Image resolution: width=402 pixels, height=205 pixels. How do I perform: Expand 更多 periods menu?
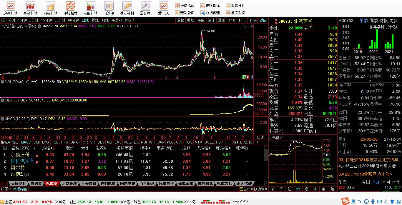pyautogui.click(x=129, y=20)
